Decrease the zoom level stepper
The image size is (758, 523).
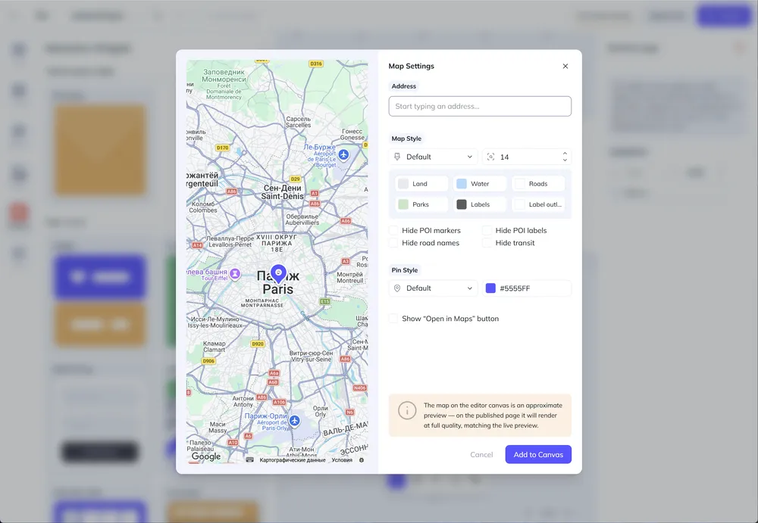(565, 160)
